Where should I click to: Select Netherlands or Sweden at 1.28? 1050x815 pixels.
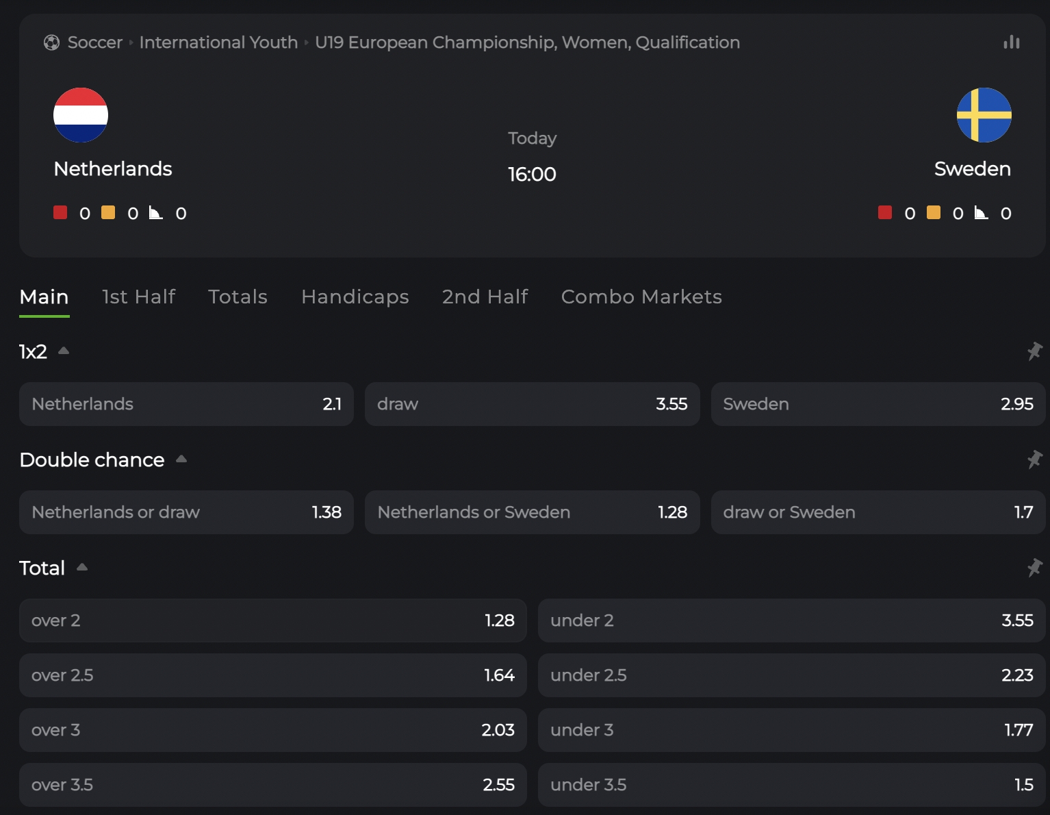tap(532, 512)
